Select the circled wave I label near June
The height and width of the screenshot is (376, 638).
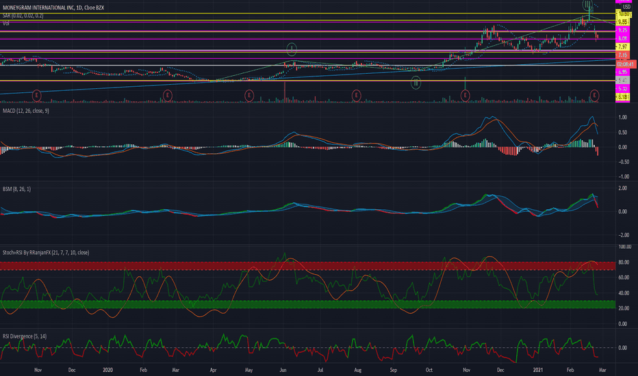(292, 49)
